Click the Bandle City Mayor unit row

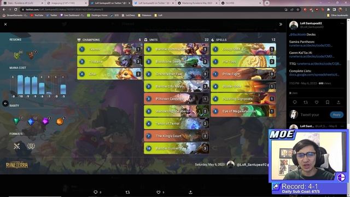coord(176,86)
